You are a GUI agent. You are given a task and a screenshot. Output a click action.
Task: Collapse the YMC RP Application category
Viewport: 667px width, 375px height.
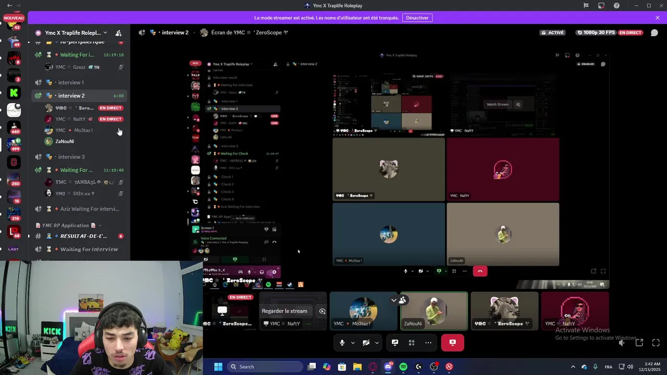click(x=68, y=226)
